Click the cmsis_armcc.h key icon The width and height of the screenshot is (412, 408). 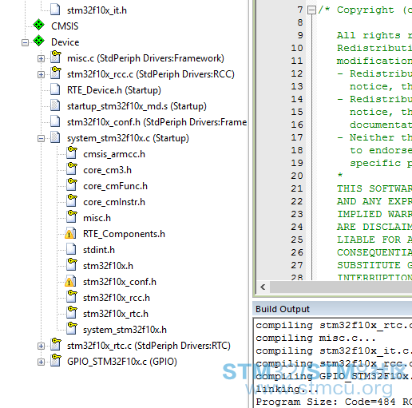72,153
